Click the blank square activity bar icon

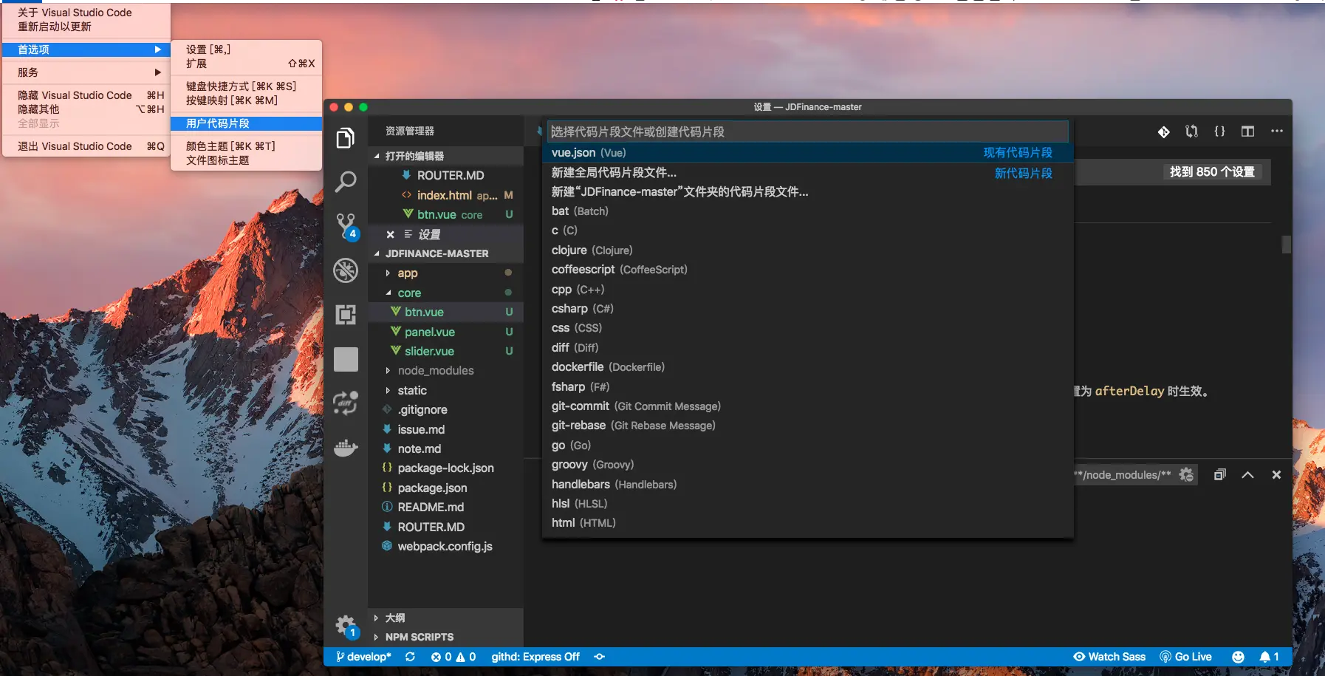[x=346, y=359]
